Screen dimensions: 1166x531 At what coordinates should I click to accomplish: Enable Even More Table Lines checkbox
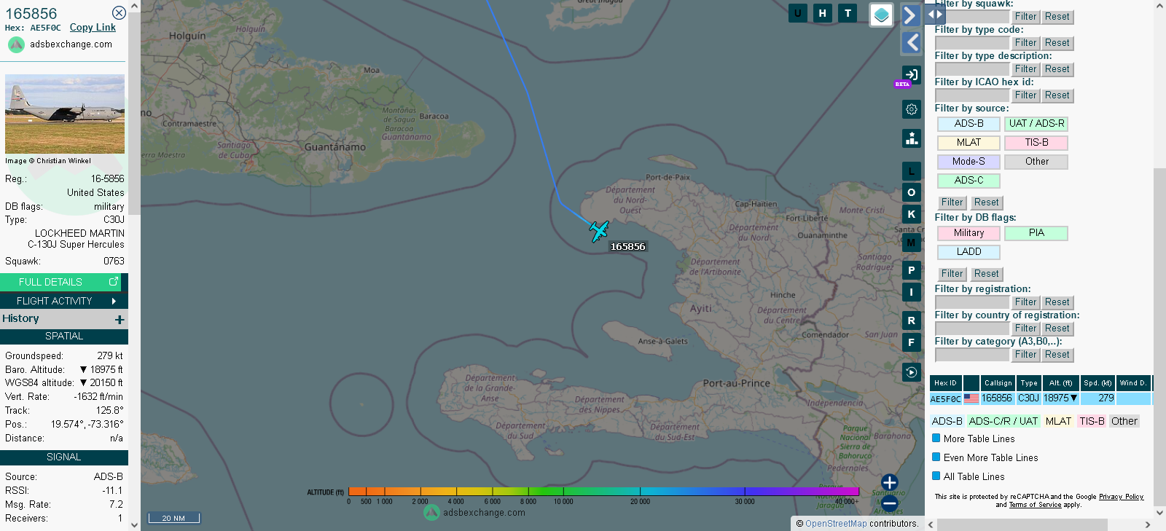coord(936,457)
